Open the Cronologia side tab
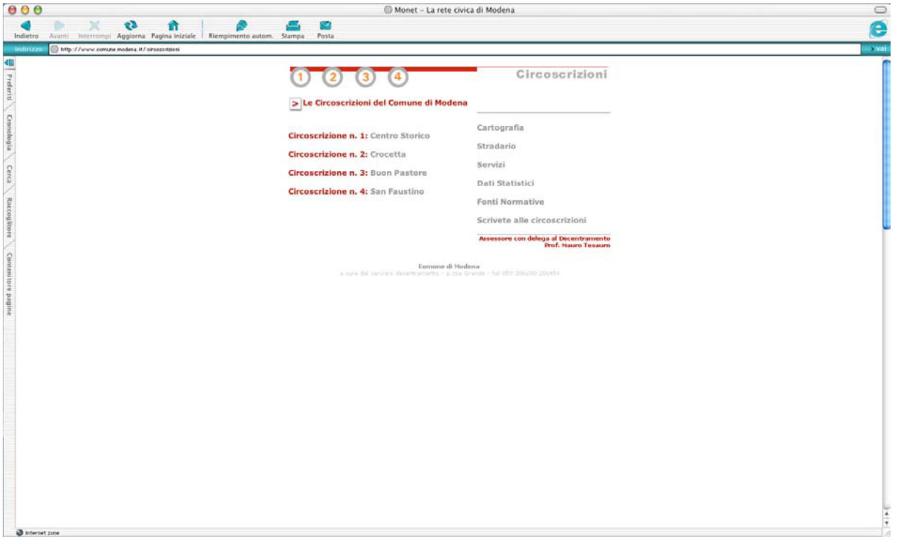 [x=9, y=132]
